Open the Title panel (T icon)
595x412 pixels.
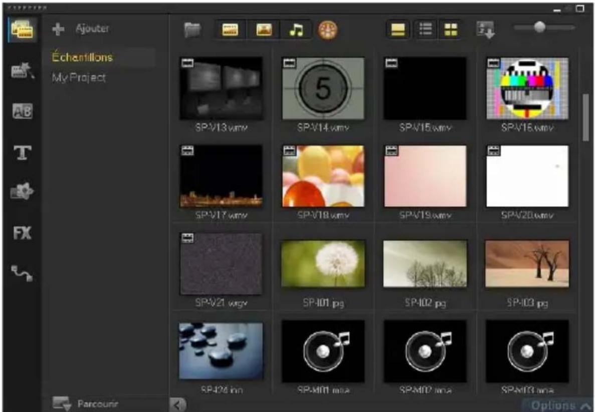(x=23, y=152)
